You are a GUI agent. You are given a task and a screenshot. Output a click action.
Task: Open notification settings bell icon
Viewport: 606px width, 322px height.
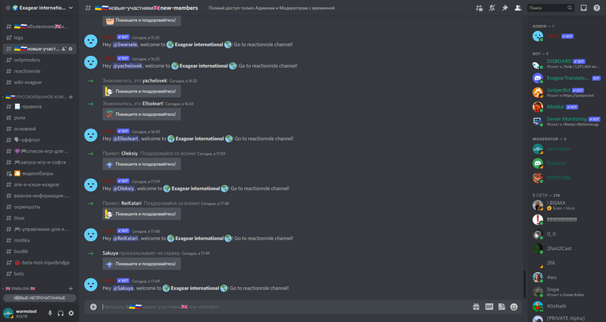tap(492, 8)
